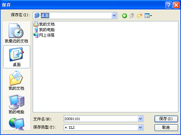Select 桌面 in the places bar
Screen dimensions: 181x135
17,57
